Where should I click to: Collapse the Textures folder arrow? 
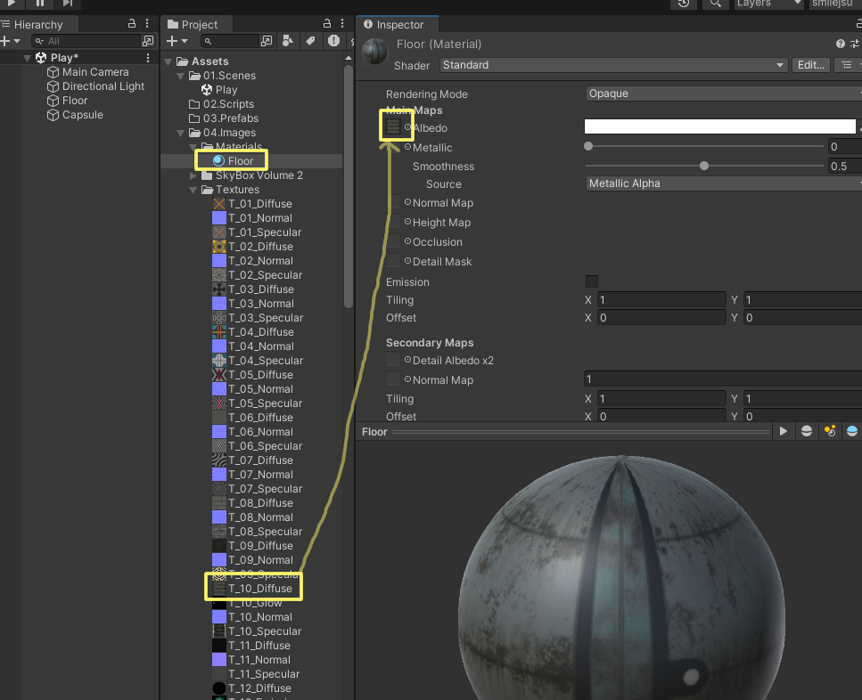pos(193,190)
